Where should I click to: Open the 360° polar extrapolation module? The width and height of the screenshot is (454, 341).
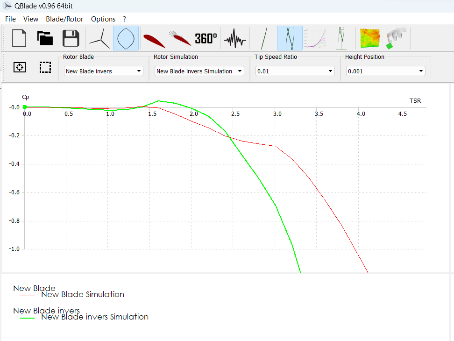[206, 38]
